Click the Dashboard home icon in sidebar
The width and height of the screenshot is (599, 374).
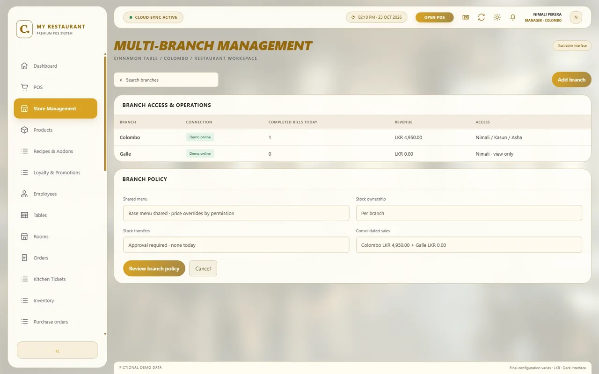point(24,66)
